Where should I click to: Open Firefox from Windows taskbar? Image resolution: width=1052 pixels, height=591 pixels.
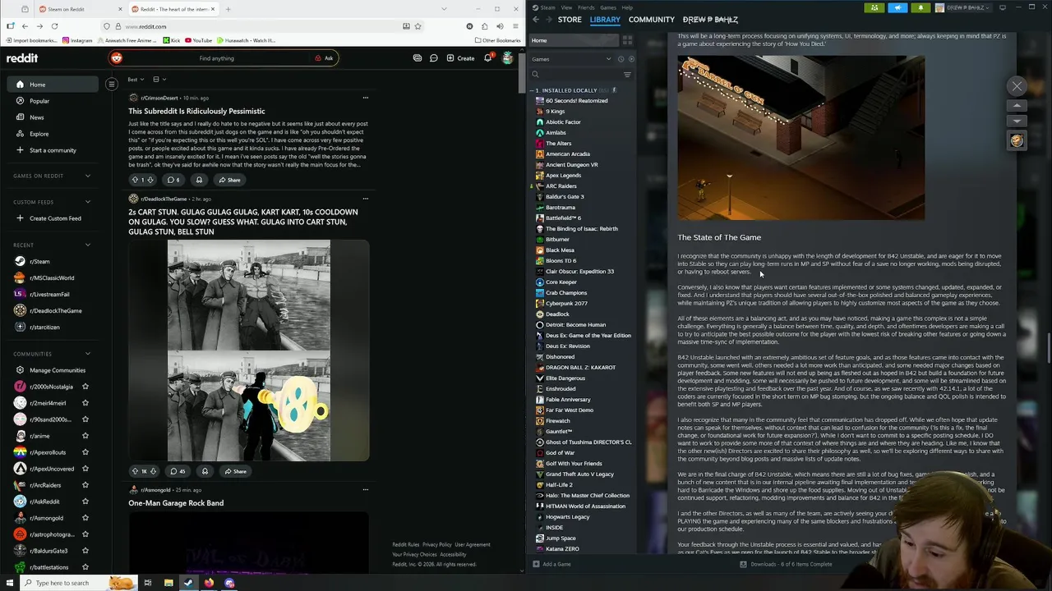tap(209, 583)
